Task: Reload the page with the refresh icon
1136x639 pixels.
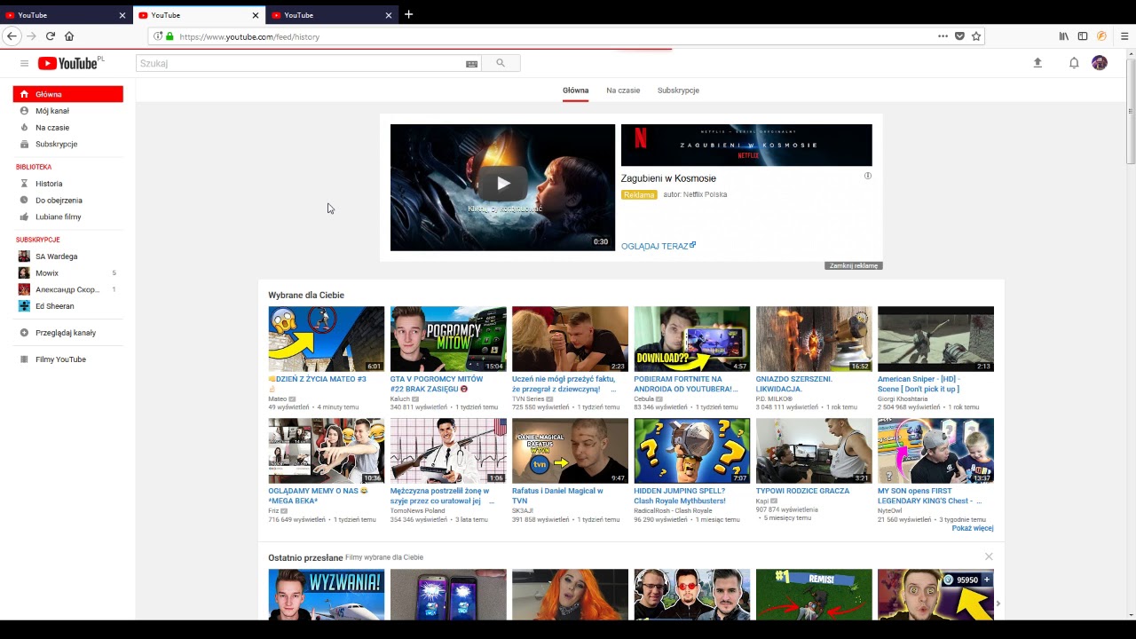Action: [x=51, y=36]
